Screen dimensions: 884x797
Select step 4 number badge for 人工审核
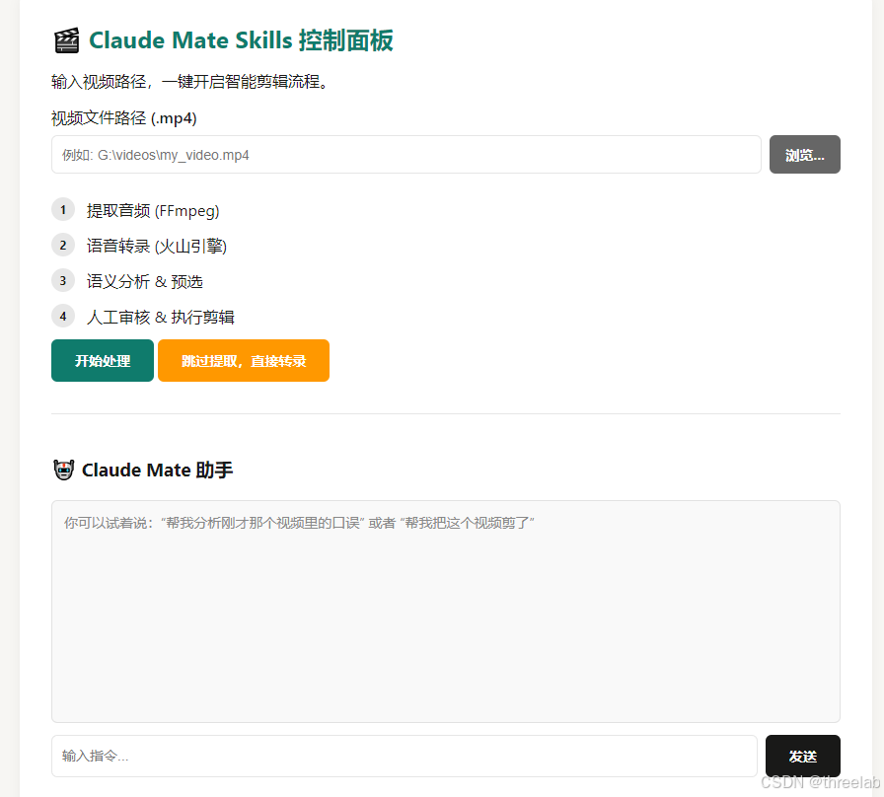[63, 317]
